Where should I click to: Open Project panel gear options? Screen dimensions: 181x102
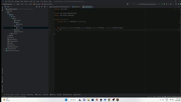click(45, 7)
